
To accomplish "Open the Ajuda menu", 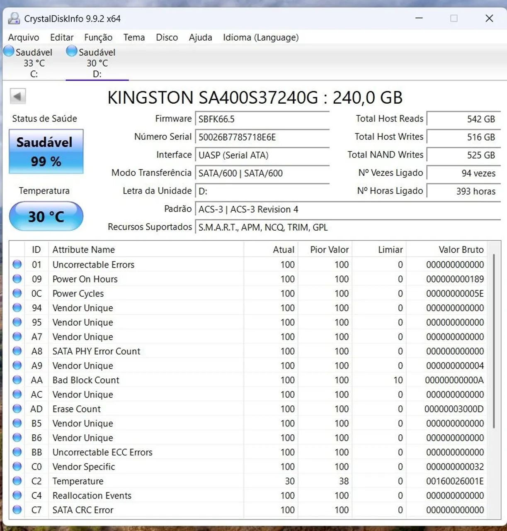I will [200, 37].
